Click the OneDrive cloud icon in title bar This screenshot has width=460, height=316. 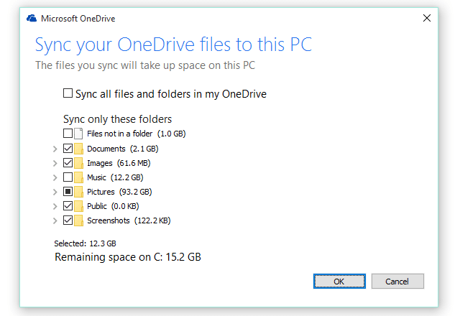[32, 19]
